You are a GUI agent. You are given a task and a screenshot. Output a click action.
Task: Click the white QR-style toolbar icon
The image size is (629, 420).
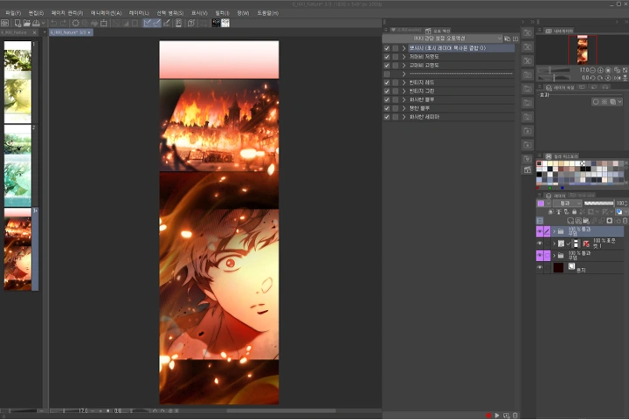225,24
